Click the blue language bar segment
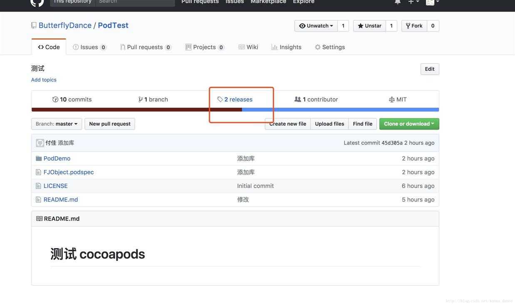 (x=341, y=110)
